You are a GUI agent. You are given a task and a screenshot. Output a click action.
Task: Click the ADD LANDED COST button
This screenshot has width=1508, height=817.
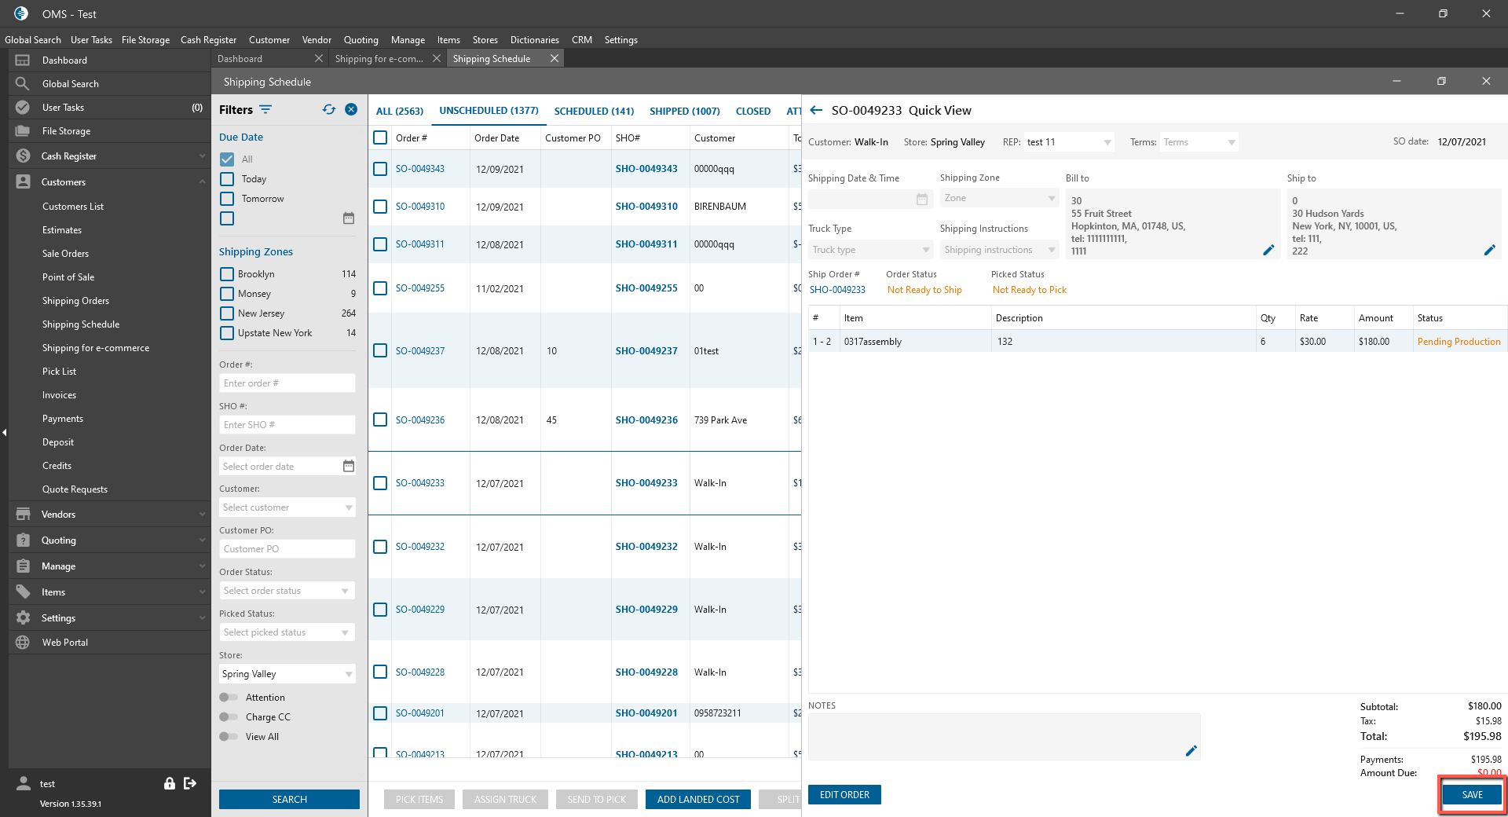point(697,800)
